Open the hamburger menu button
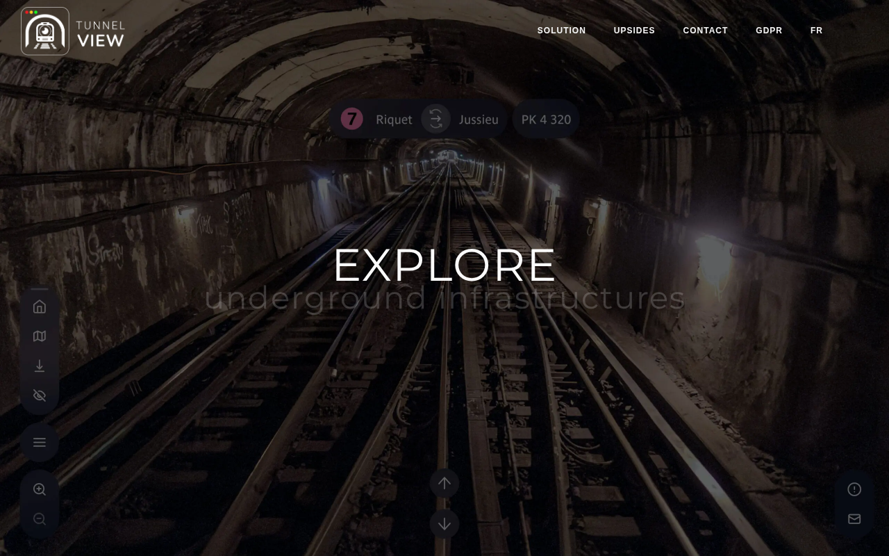Image resolution: width=889 pixels, height=556 pixels. pos(40,442)
